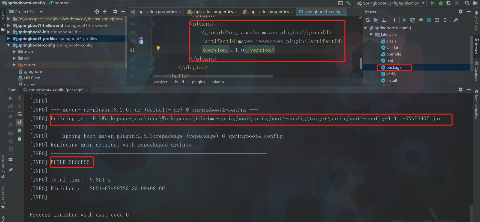Collapse springboot4-config node in Maven tree
This screenshot has height=222, width=480.
(365, 28)
